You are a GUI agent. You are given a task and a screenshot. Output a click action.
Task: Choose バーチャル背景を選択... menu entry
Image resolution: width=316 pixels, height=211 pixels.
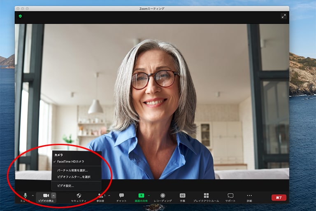click(77, 170)
